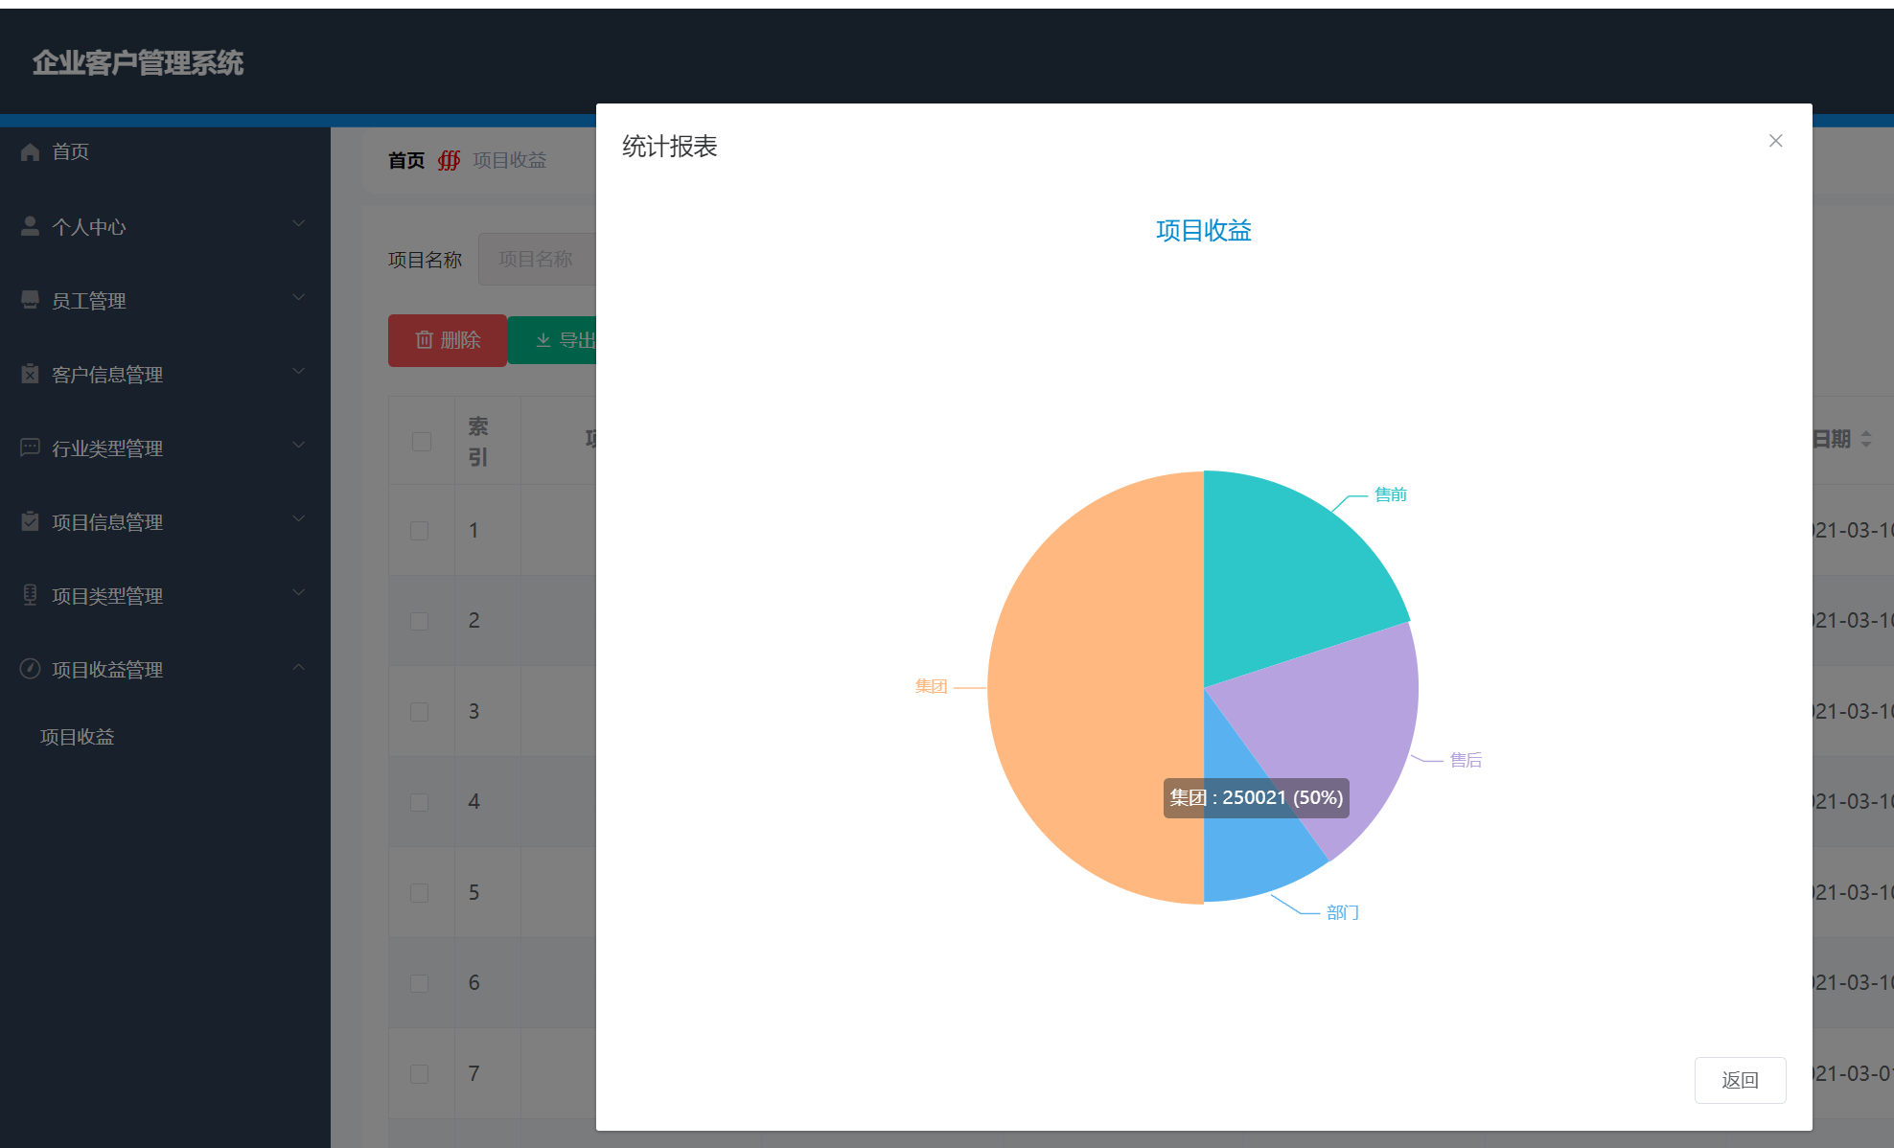
Task: Toggle the select-all header checkbox
Action: click(x=421, y=442)
